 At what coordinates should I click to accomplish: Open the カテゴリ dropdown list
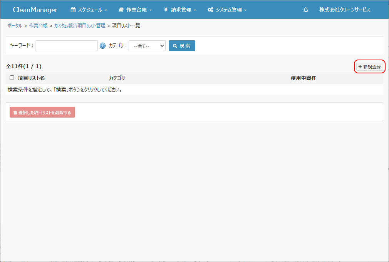pos(147,46)
